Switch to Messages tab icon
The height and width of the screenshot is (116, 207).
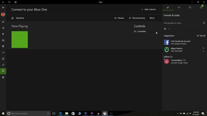190,7
